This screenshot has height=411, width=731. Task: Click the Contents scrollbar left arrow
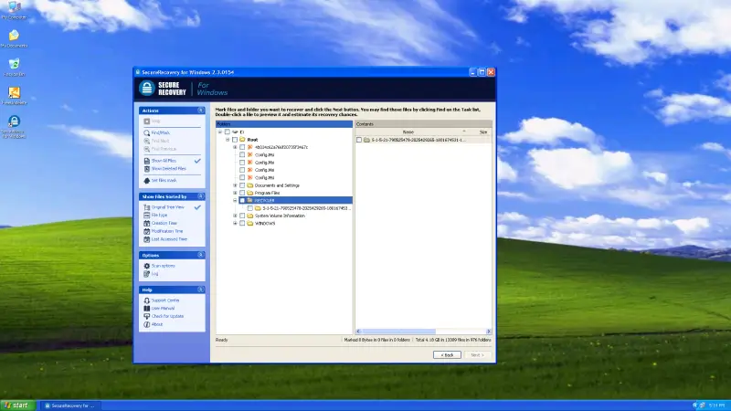(358, 332)
